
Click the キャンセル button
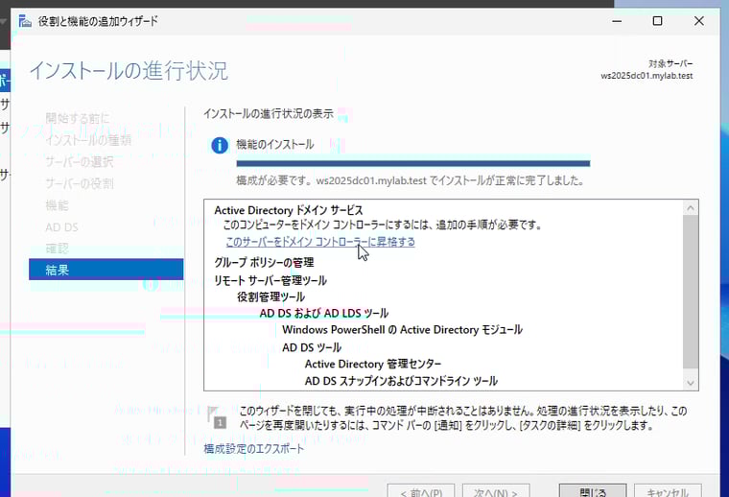coord(668,491)
